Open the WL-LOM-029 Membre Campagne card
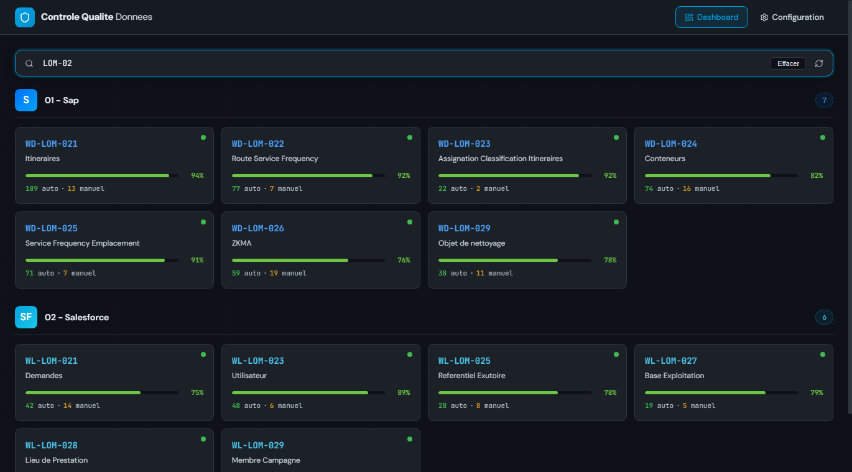The width and height of the screenshot is (852, 472). click(321, 450)
